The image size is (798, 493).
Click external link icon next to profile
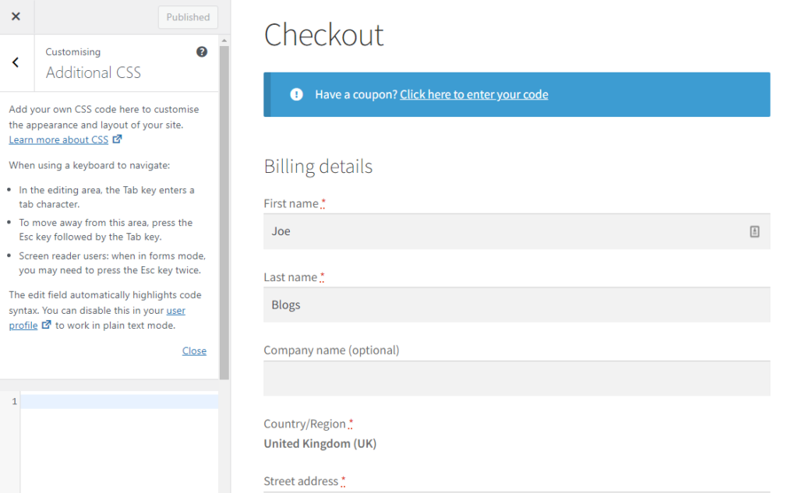coord(46,325)
